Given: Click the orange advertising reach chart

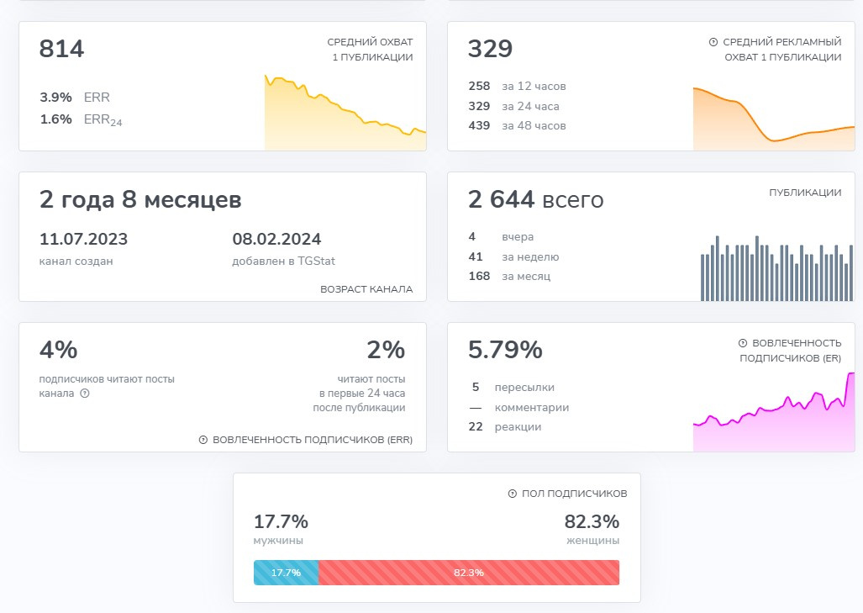Looking at the screenshot, I should pyautogui.click(x=774, y=119).
